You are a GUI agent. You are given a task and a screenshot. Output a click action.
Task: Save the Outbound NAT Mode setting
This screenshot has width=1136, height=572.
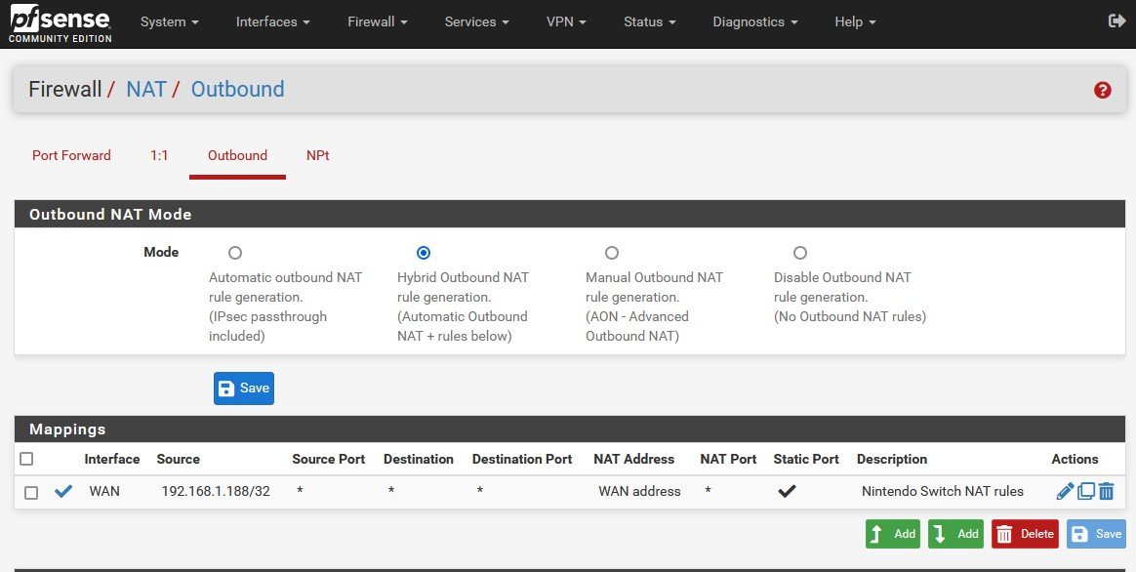[x=243, y=388]
